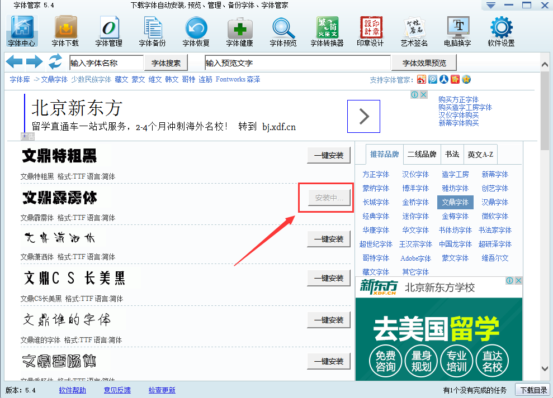Click the font name input field

[x=107, y=62]
